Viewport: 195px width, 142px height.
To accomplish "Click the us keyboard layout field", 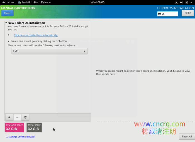I will click(x=167, y=14).
